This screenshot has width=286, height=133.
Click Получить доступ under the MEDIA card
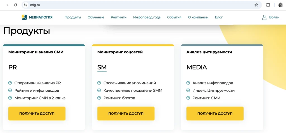tap(215, 113)
